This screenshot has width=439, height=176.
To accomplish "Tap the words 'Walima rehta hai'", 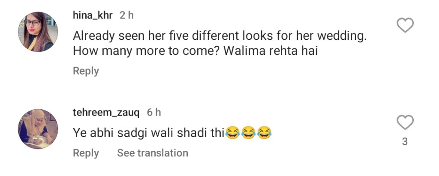I will pyautogui.click(x=268, y=51).
